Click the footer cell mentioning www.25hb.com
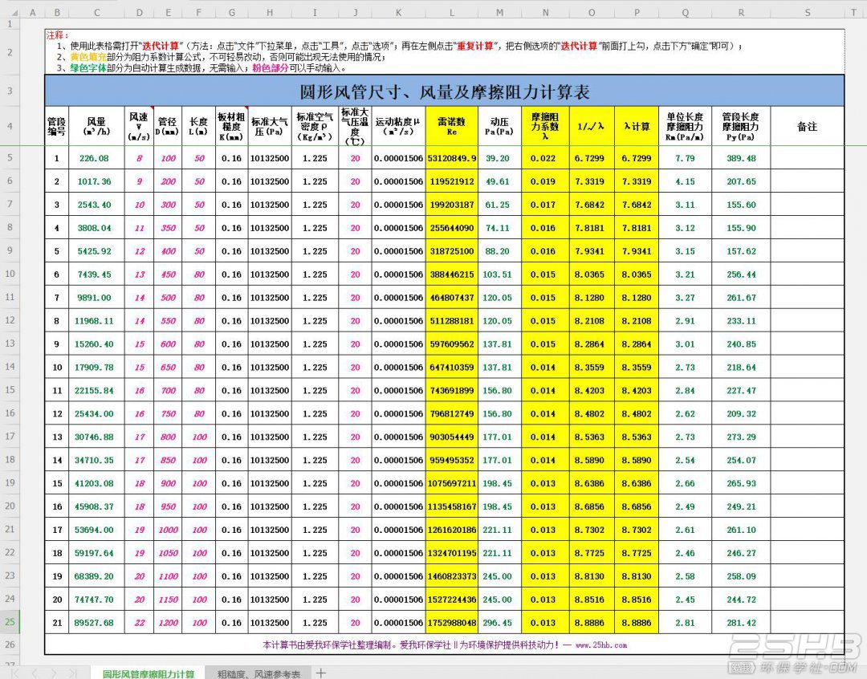 point(444,644)
